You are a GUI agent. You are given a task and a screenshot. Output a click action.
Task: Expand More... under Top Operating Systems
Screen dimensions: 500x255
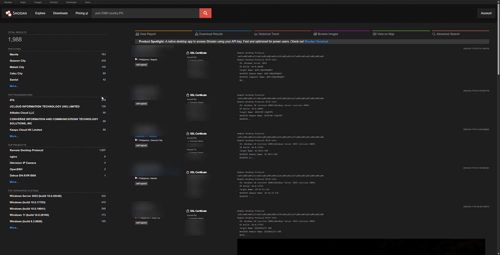14,227
